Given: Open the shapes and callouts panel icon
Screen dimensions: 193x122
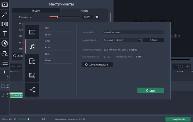Looking at the screenshot, I should pyautogui.click(x=5, y=53).
